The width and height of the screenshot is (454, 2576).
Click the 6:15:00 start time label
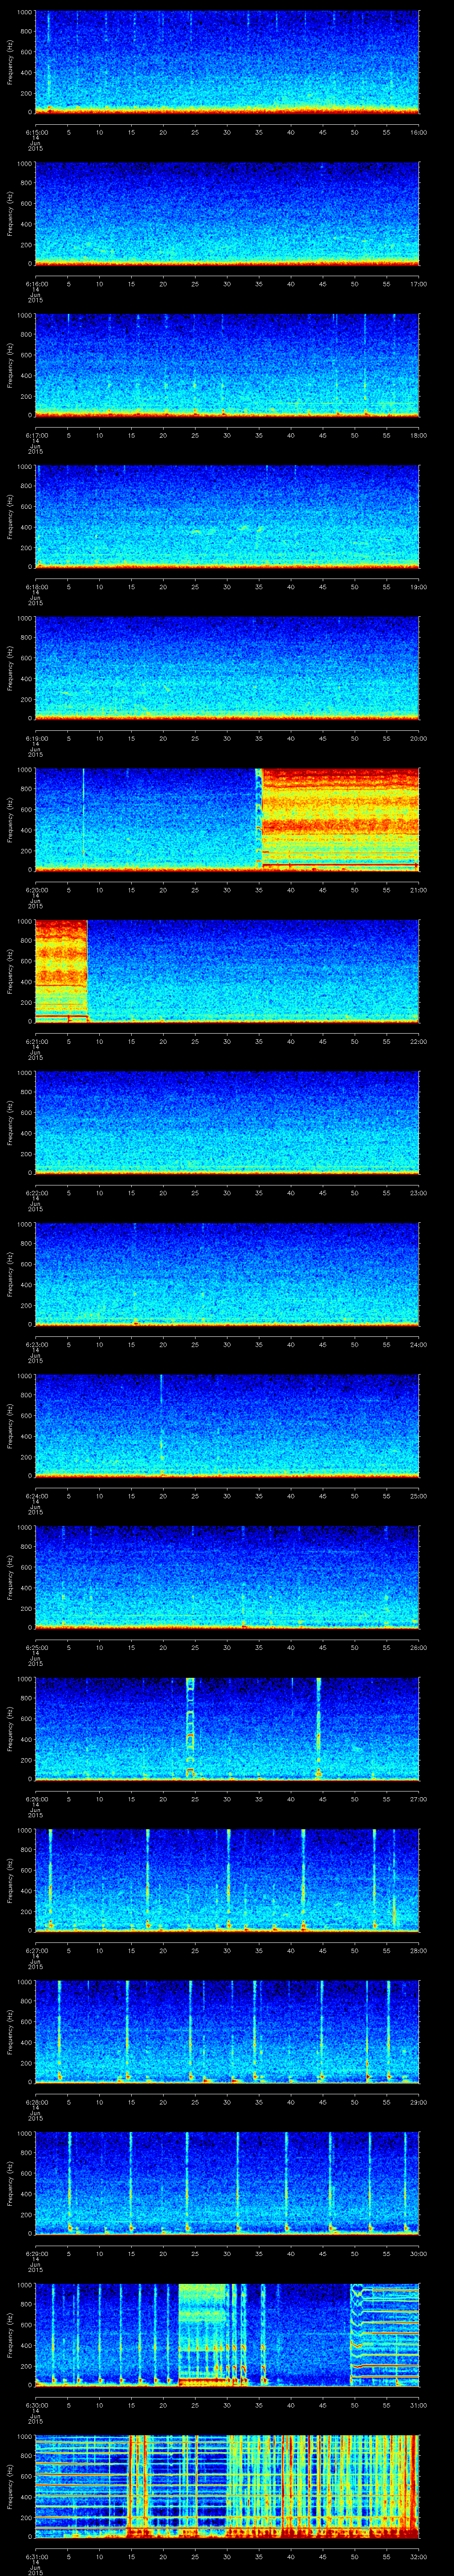tap(36, 132)
